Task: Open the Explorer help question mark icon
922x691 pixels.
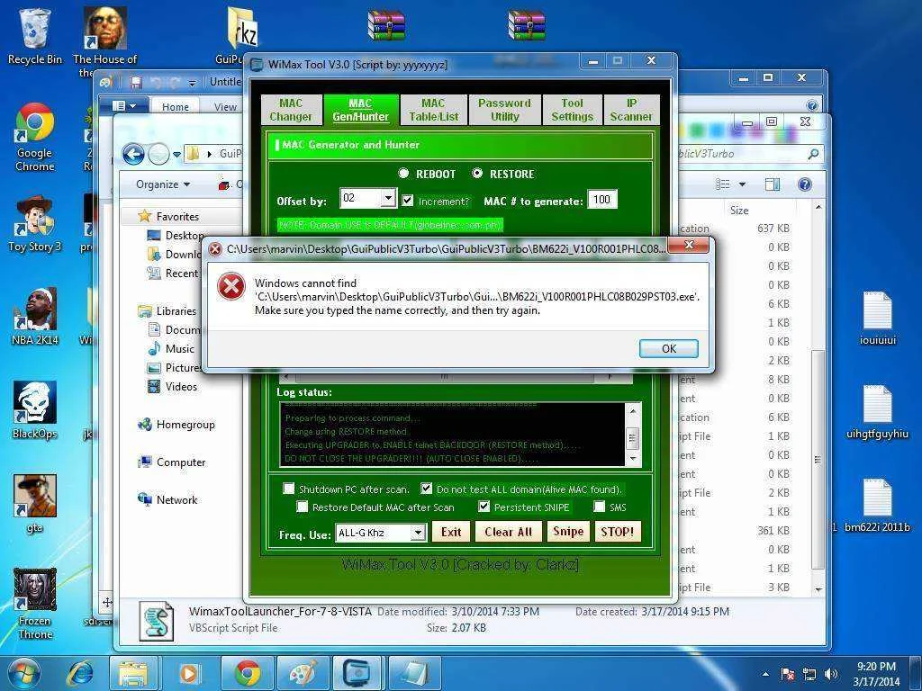Action: click(804, 184)
